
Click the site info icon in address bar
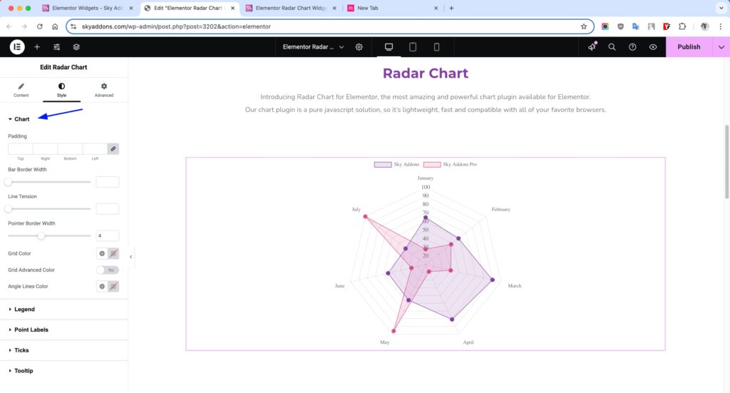pyautogui.click(x=73, y=26)
